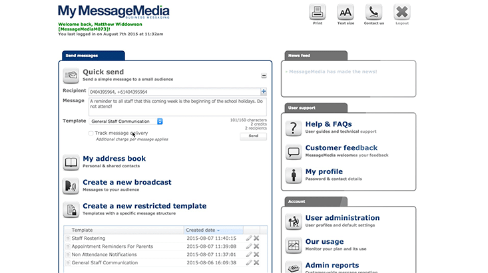Sort by Created date column header

pyautogui.click(x=214, y=230)
